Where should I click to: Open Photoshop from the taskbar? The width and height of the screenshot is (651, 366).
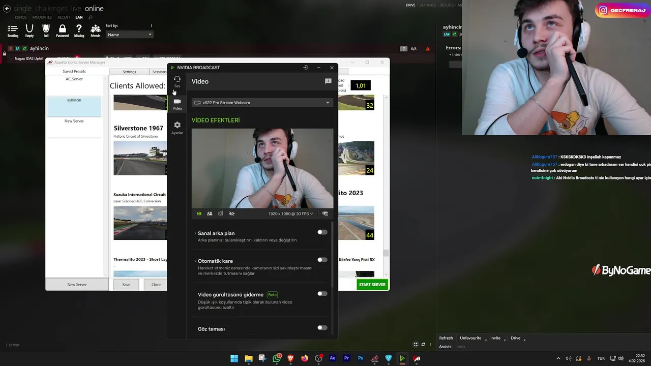[x=361, y=358]
